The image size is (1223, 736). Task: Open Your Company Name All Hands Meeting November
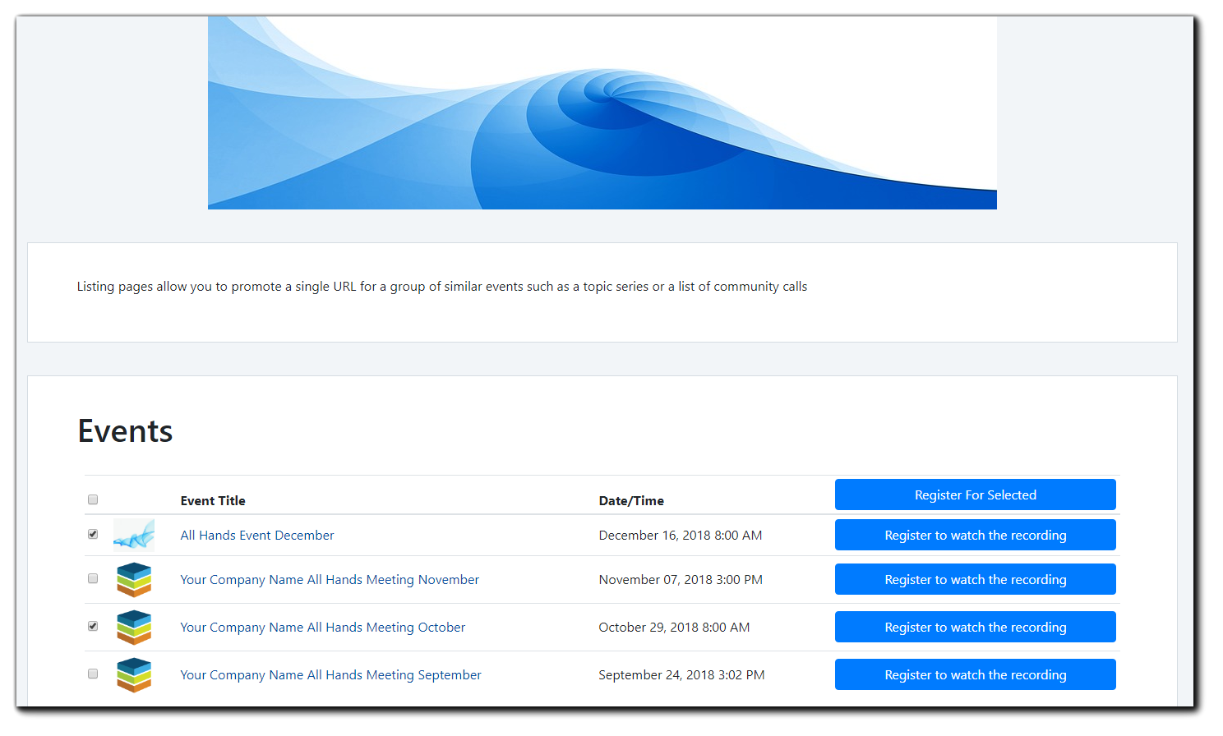[x=330, y=580]
